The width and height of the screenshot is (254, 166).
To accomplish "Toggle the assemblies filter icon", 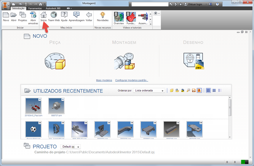I will tap(177, 90).
